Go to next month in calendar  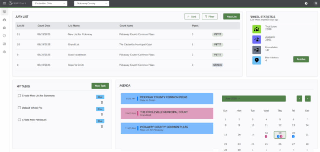pos(308,99)
